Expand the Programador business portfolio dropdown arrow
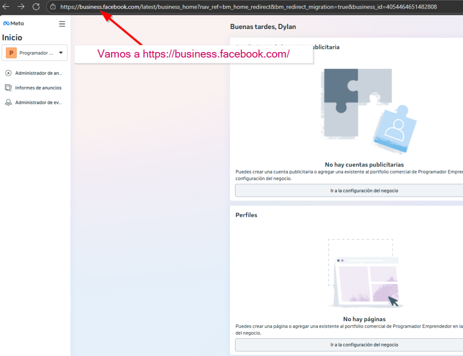Viewport: 463px width, 356px height. (61, 53)
